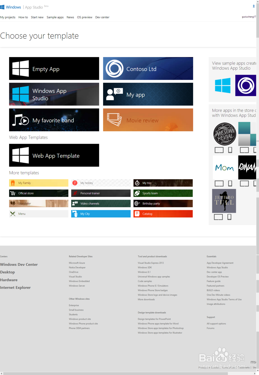
Task: Click the My Family people icon
Action: 13,183
